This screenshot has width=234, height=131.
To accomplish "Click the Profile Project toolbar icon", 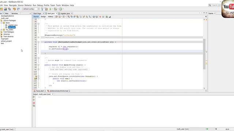I will pyautogui.click(x=60, y=9).
